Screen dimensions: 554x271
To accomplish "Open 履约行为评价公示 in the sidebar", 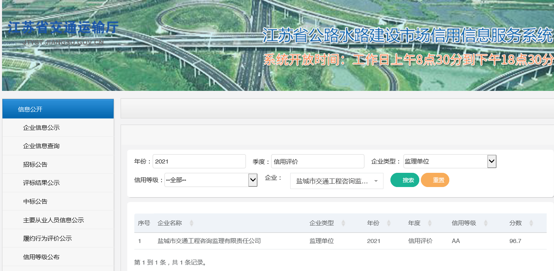I will coord(58,238).
